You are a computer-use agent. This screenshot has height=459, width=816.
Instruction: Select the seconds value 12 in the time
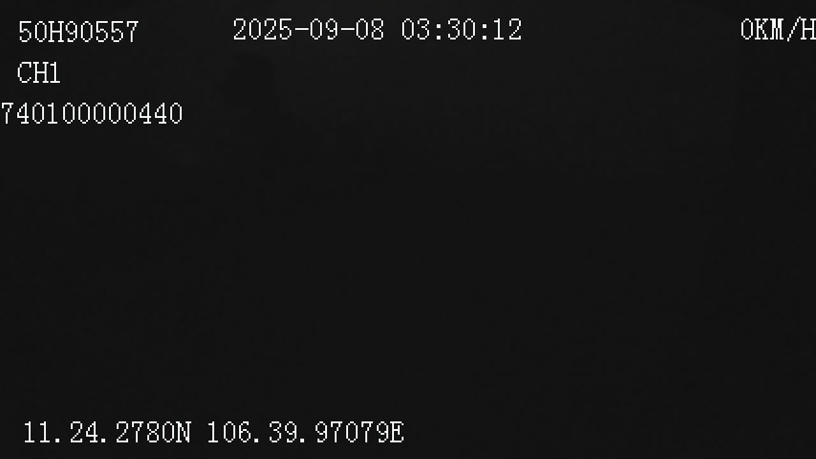pos(508,30)
